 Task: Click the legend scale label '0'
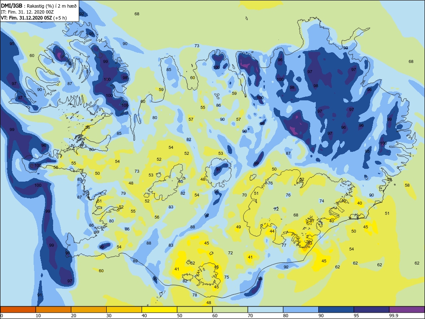click(2, 316)
